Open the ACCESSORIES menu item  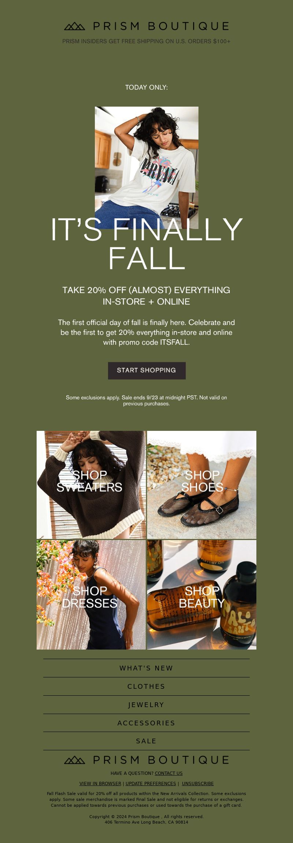(x=146, y=723)
